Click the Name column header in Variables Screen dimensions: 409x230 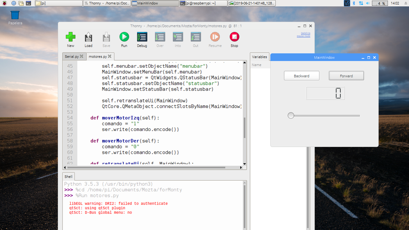(257, 65)
